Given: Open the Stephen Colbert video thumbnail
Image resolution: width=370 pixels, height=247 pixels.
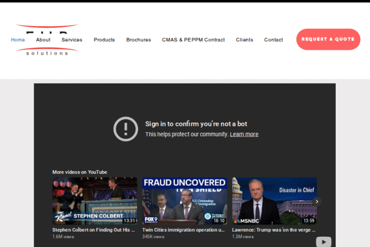Looking at the screenshot, I should (x=94, y=201).
